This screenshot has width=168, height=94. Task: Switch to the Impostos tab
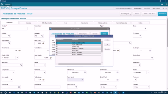point(28,23)
